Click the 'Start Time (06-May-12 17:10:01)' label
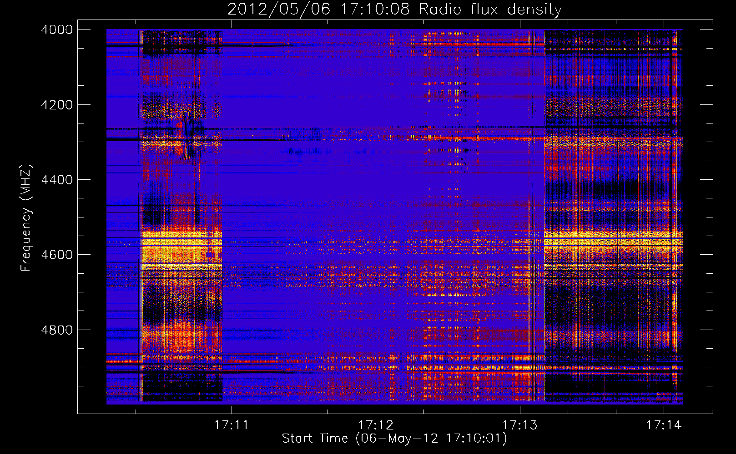This screenshot has width=736, height=454. tap(394, 439)
